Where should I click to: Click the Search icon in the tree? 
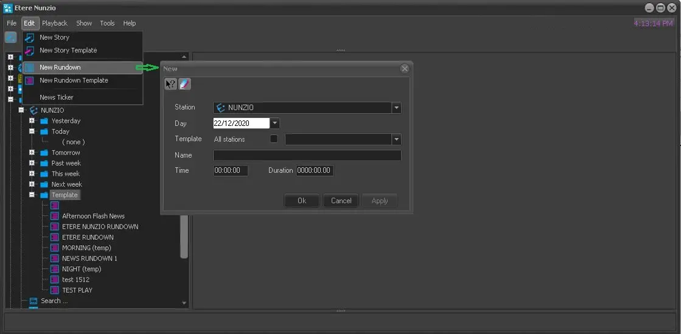pos(33,301)
